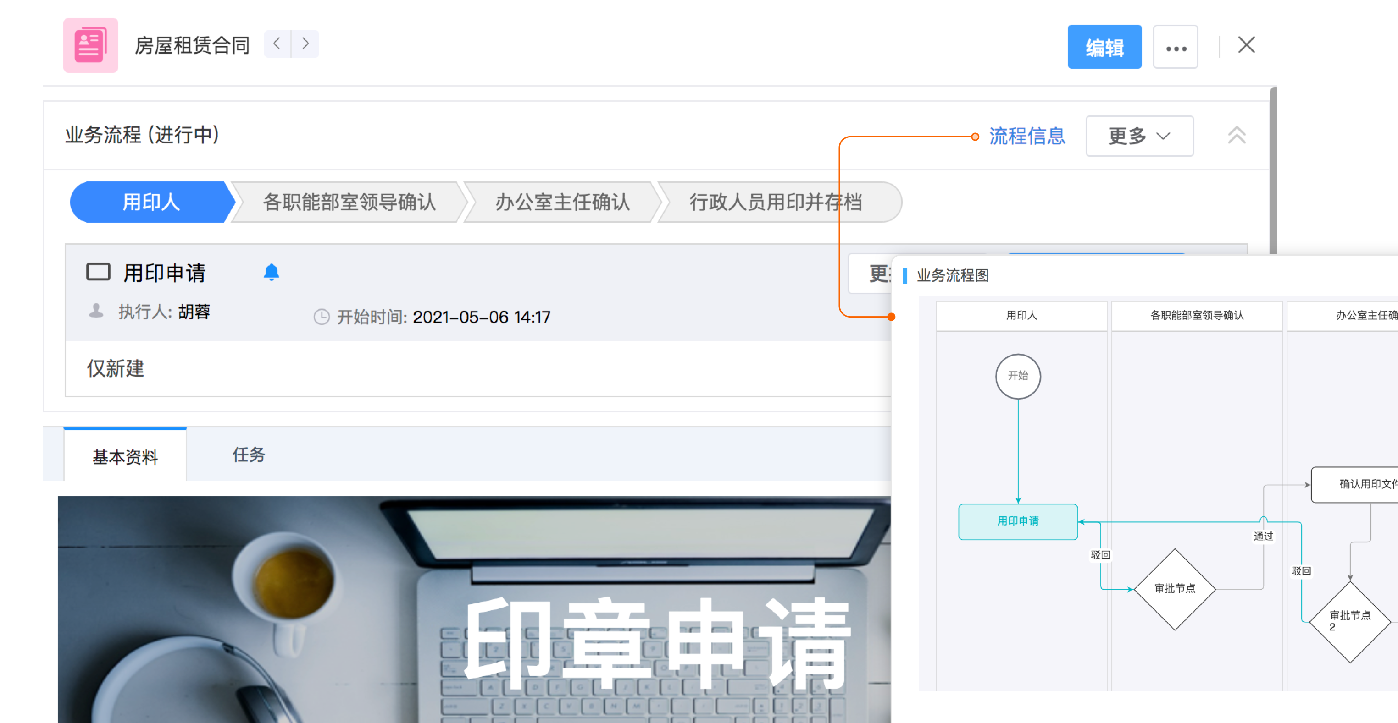The width and height of the screenshot is (1398, 723).
Task: Switch to the 任务 tab
Action: coord(249,454)
